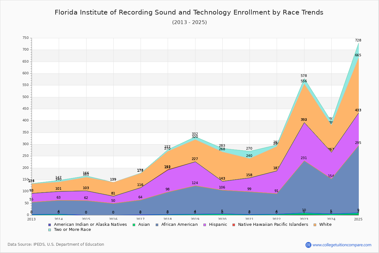The image size is (379, 253).
Task: Click the green Asian legend marker
Action: tap(134, 225)
